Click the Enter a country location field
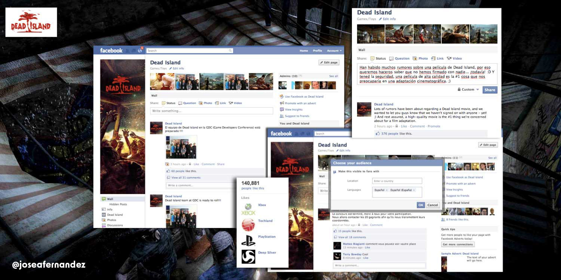 coord(397,181)
